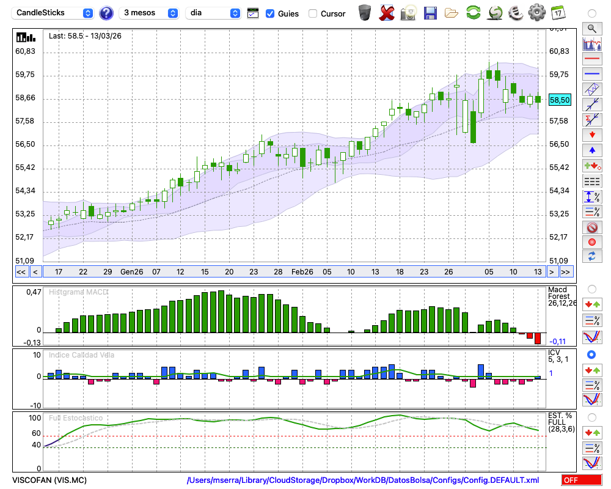Select the radio button beside Estocastico panel
This screenshot has width=611, height=489.
[x=591, y=417]
